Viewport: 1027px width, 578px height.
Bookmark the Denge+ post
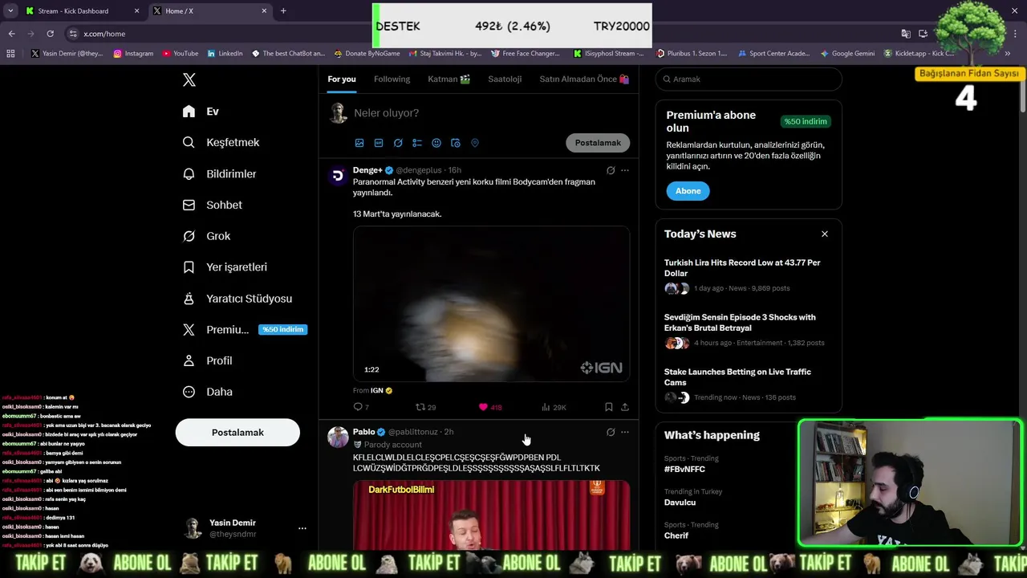(609, 407)
